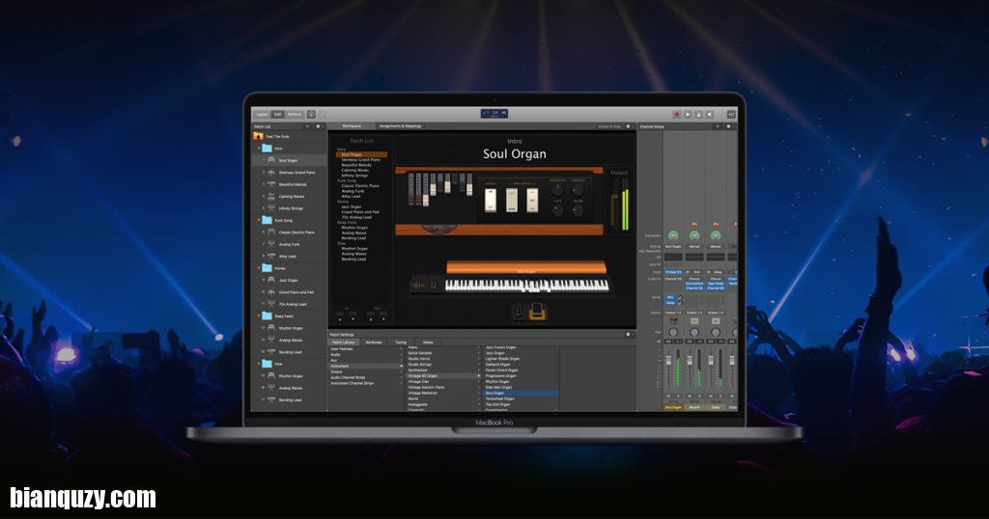Switch to Perform mode
The width and height of the screenshot is (989, 519).
point(295,115)
